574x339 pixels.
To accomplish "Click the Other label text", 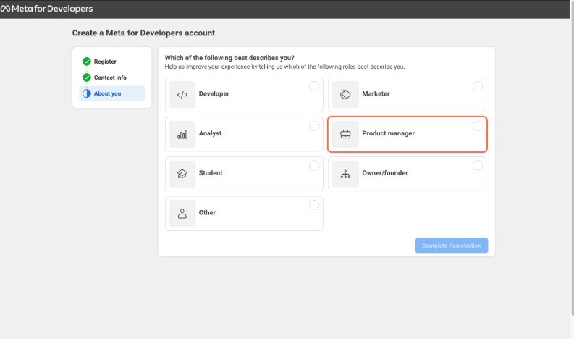I will click(x=207, y=212).
